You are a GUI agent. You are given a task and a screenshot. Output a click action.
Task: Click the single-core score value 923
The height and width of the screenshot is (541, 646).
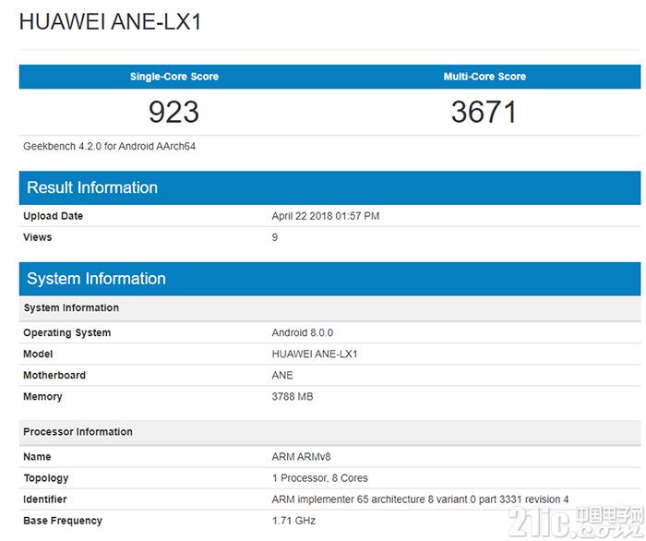[x=173, y=112]
